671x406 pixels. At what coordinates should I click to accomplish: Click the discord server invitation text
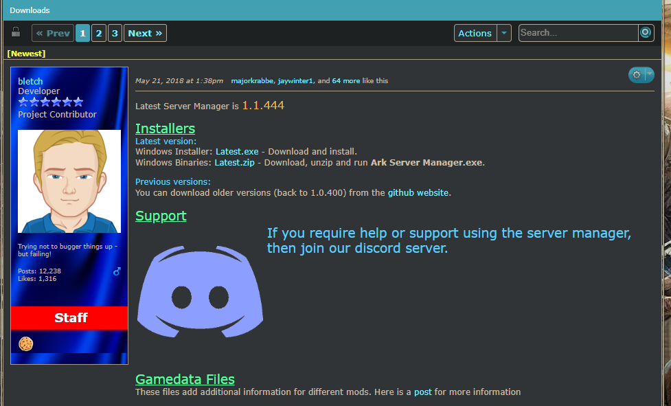coord(449,240)
